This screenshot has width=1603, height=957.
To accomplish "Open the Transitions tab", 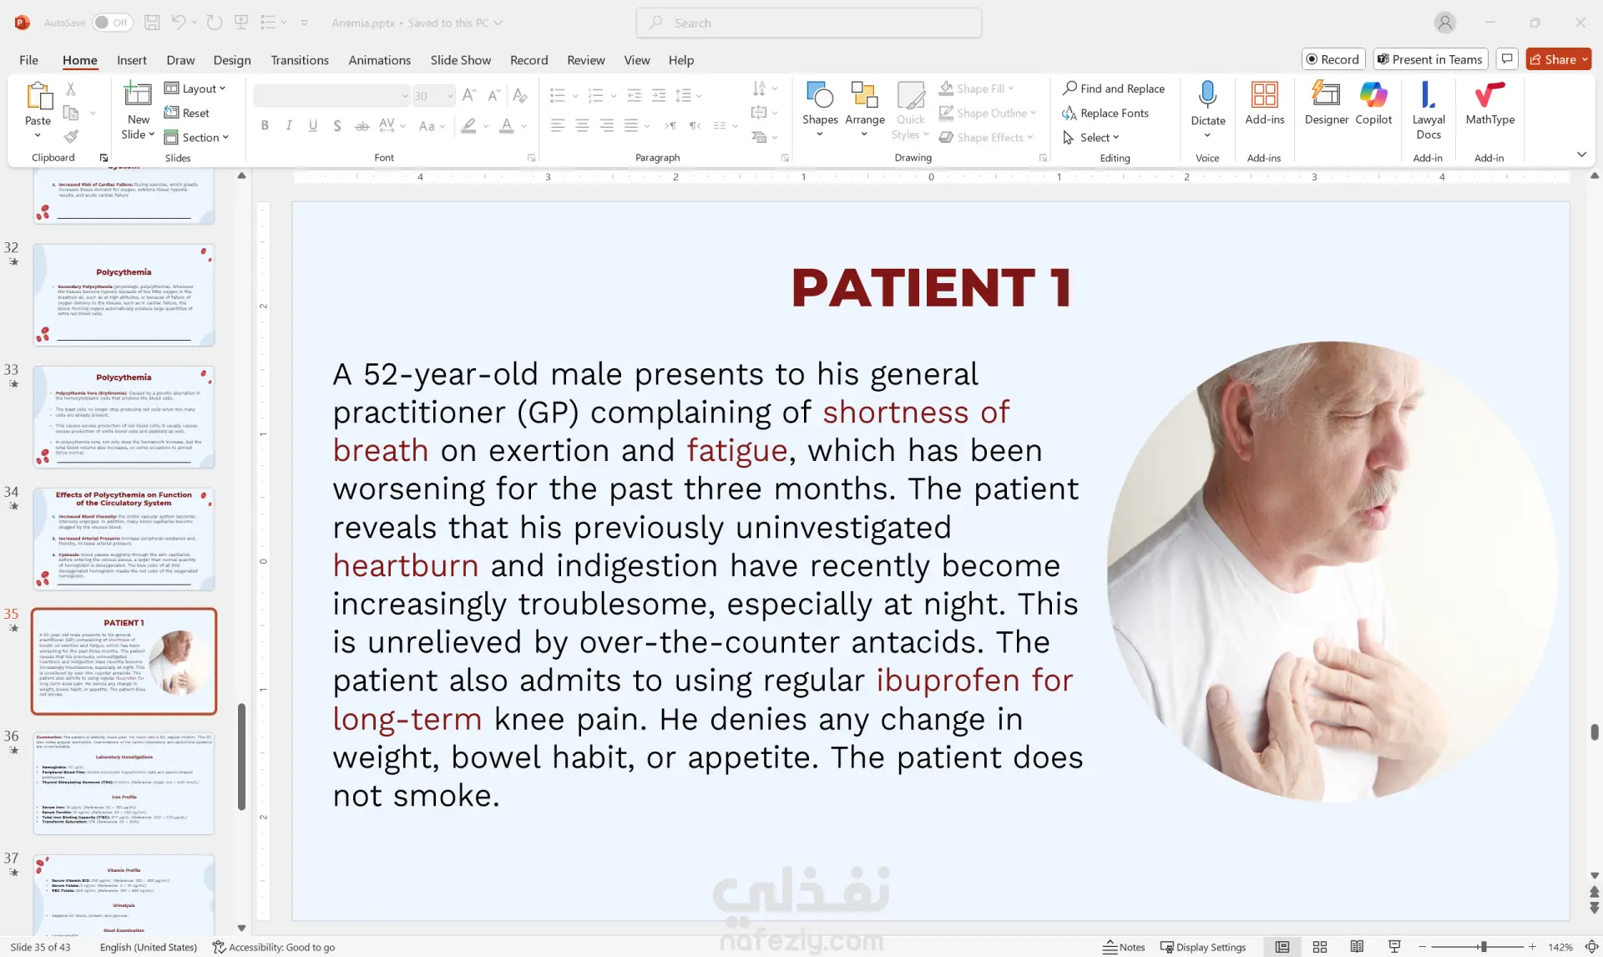I will pyautogui.click(x=299, y=60).
